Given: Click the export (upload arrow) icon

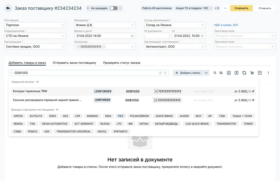Looking at the screenshot, I should pyautogui.click(x=237, y=73).
